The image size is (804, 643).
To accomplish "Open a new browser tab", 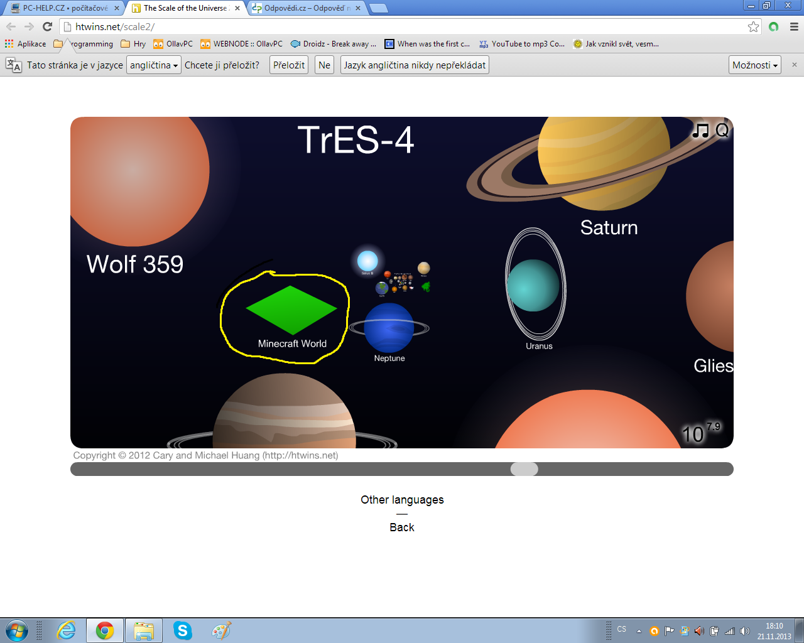I will click(378, 8).
